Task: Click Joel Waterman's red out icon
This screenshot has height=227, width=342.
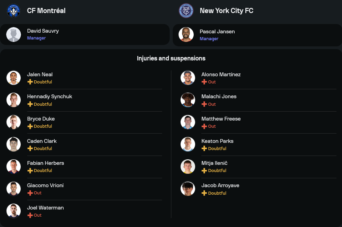Action: 30,215
